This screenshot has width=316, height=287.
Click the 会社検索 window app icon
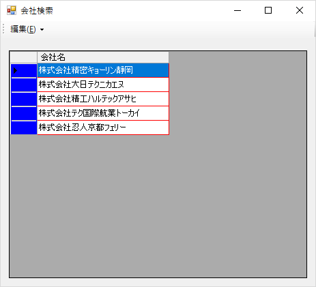[12, 10]
